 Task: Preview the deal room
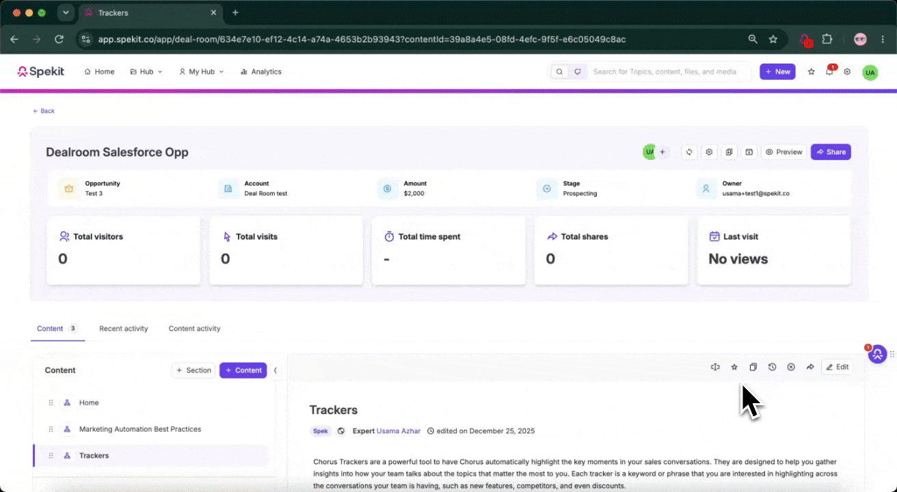point(784,152)
